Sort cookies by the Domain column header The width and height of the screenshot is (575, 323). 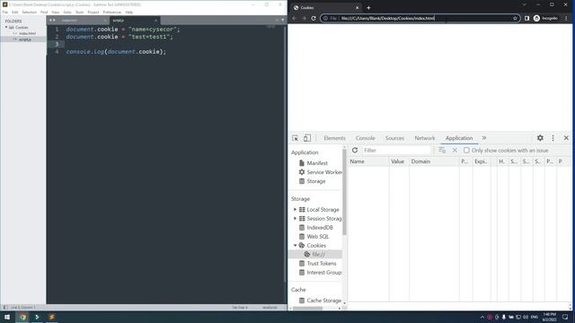pyautogui.click(x=434, y=161)
